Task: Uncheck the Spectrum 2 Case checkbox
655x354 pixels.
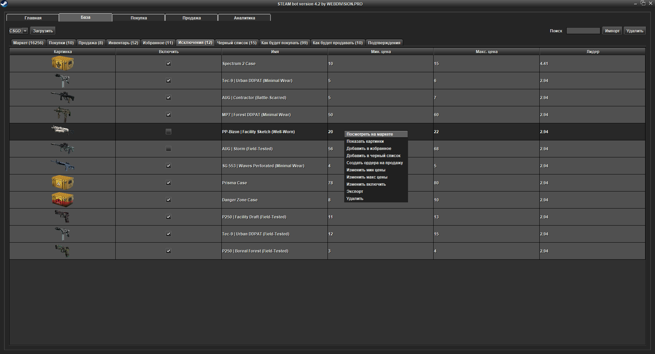Action: (x=168, y=63)
